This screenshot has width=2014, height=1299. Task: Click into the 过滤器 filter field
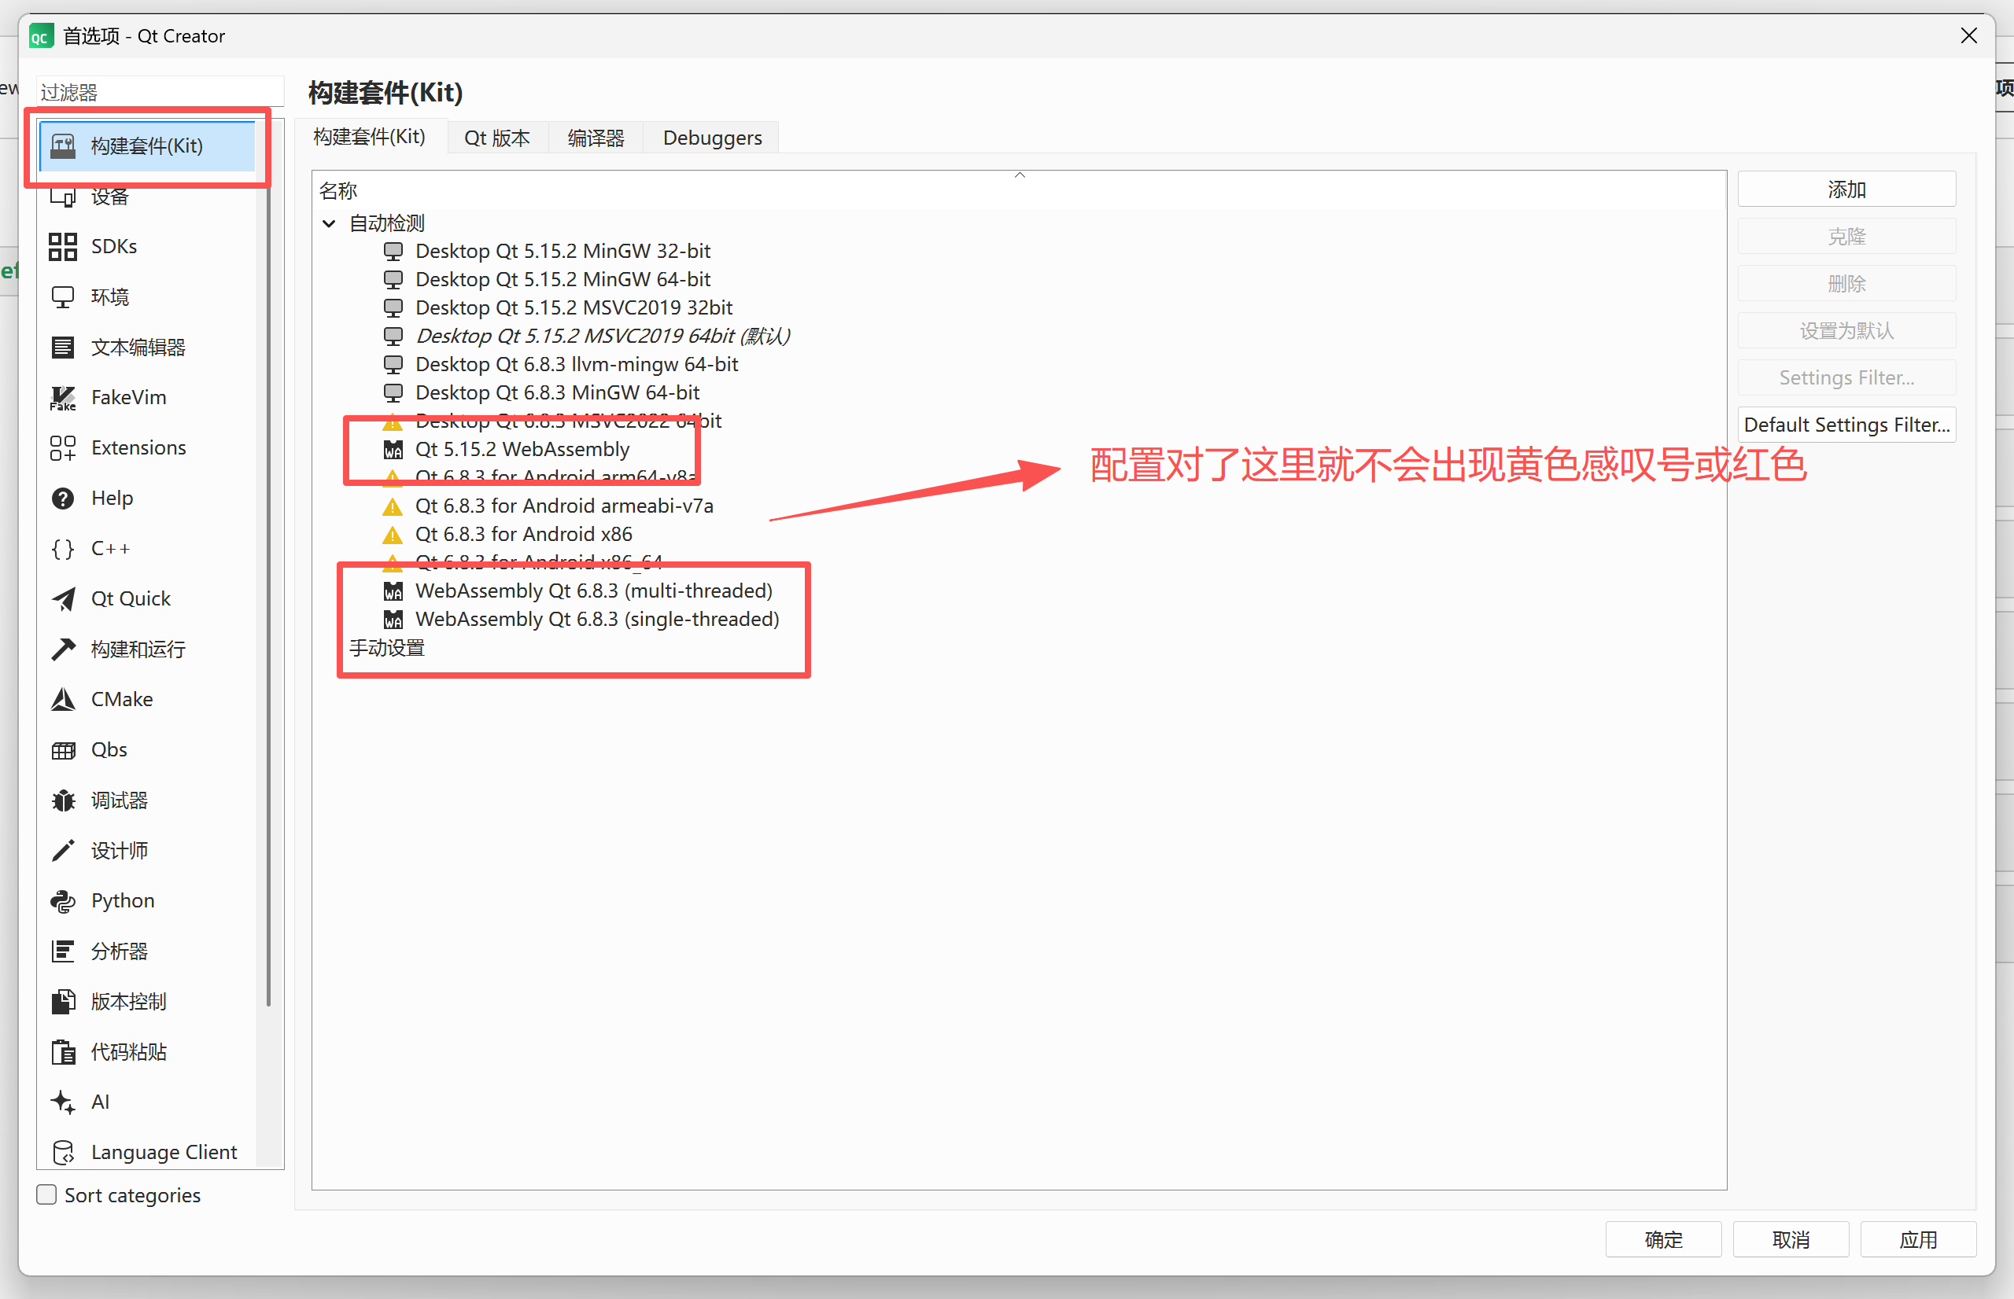[x=159, y=92]
